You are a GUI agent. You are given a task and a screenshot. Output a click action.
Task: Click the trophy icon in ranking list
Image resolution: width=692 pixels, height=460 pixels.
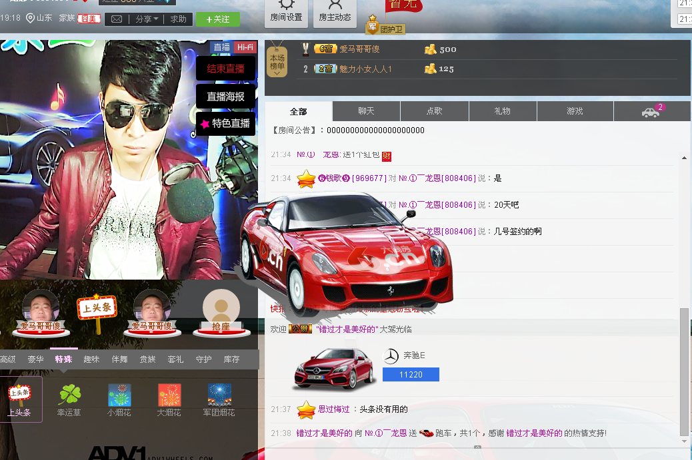[305, 49]
